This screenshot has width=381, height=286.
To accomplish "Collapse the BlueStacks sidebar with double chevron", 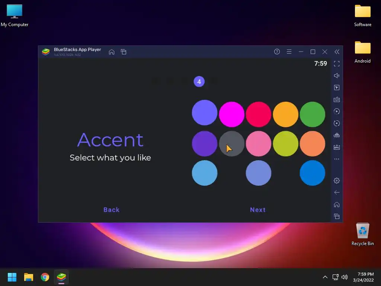I will click(337, 52).
